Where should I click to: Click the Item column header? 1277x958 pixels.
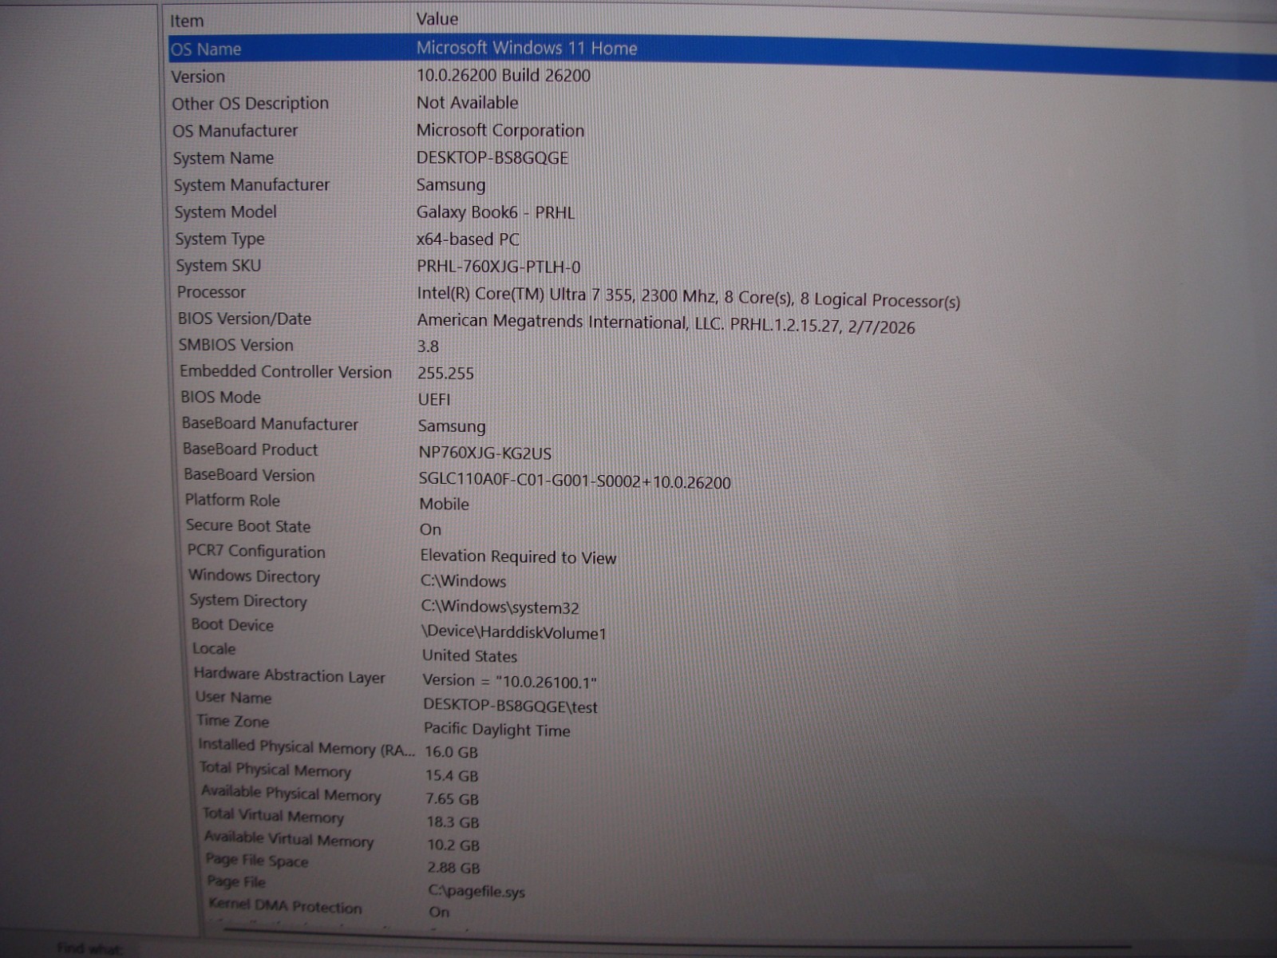187,21
